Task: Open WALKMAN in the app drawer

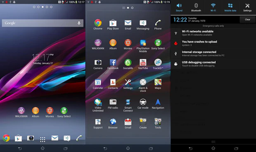Action: pyautogui.click(x=98, y=45)
